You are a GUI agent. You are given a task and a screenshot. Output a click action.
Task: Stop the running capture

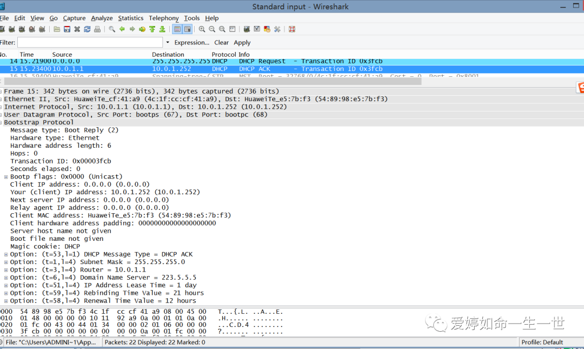(32, 29)
